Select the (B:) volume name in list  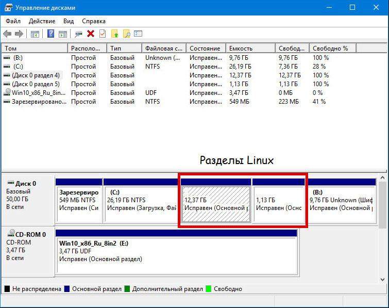click(18, 58)
